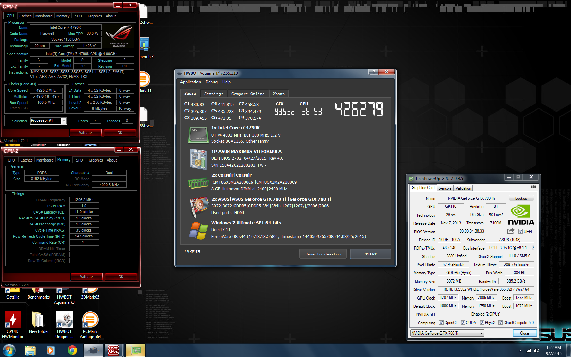Open Application menu in Aquamark
The width and height of the screenshot is (571, 357).
190,82
